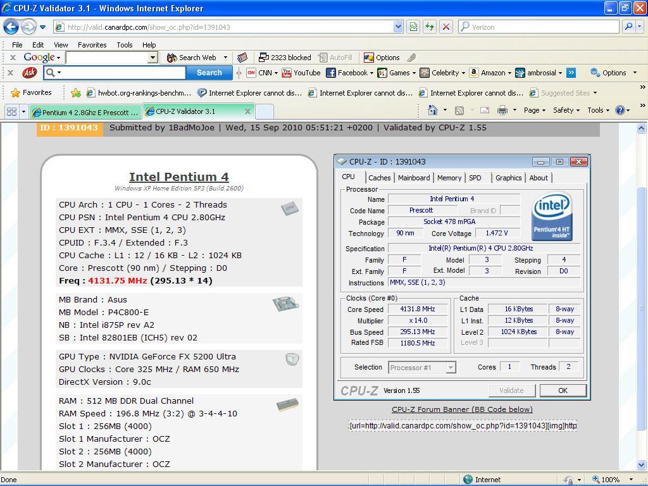
Task: Click the empty new tab button
Action: pos(265,111)
